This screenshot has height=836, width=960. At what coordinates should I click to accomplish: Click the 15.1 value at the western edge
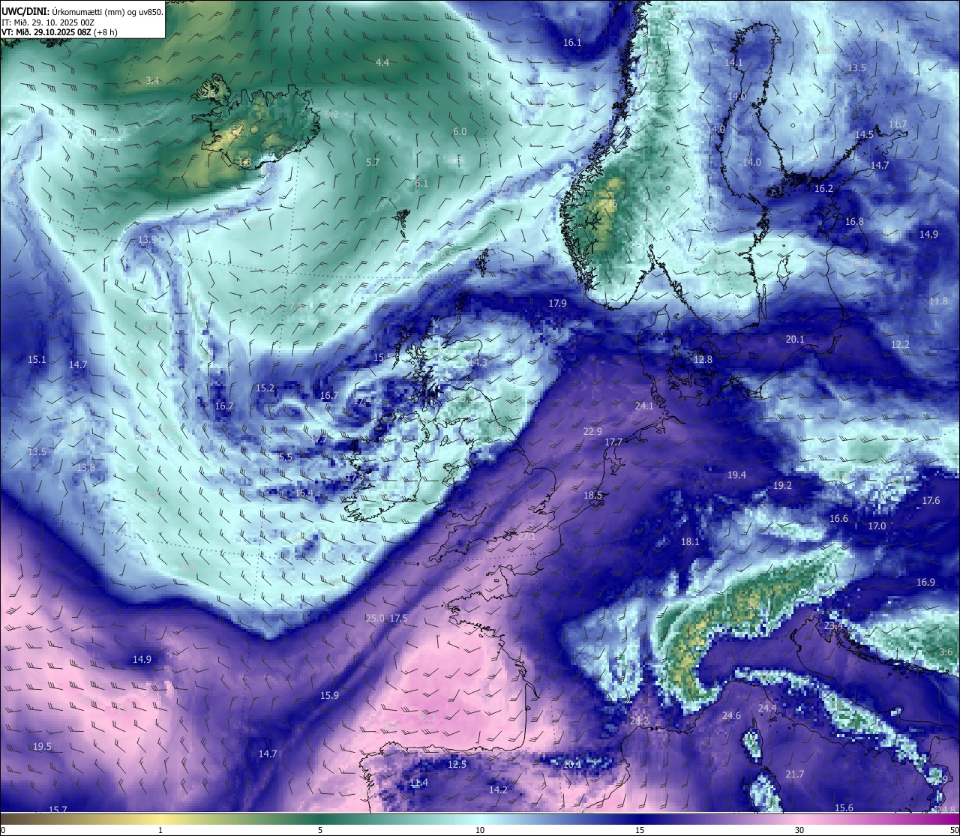[37, 359]
